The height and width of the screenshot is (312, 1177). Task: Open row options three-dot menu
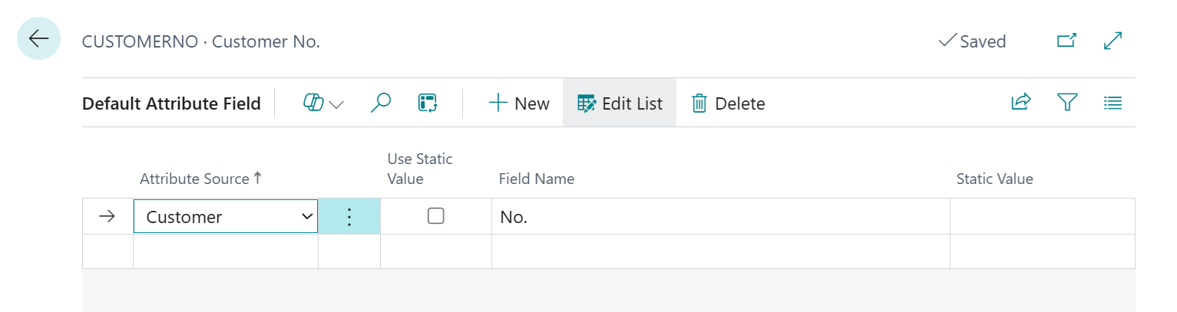[349, 217]
